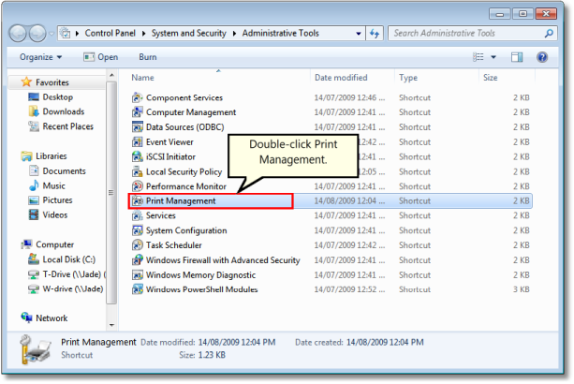Open the Music library
Image resolution: width=574 pixels, height=384 pixels.
[47, 186]
